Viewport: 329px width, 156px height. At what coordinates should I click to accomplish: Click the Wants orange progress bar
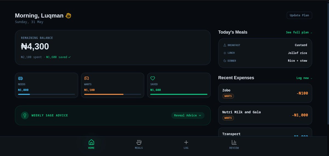pyautogui.click(x=113, y=94)
